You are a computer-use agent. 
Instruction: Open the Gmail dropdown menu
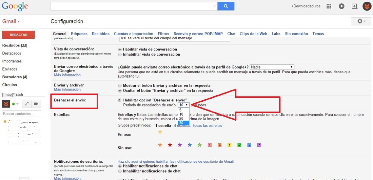click(11, 21)
